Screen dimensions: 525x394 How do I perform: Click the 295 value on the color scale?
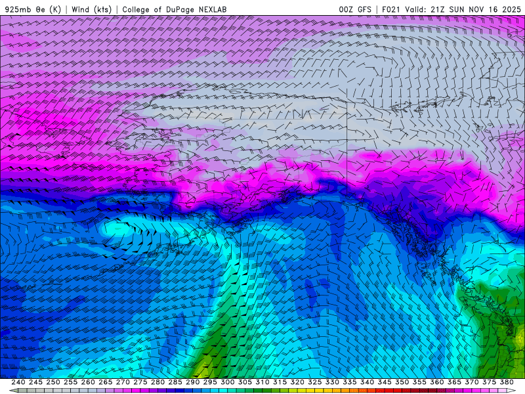[x=210, y=382]
